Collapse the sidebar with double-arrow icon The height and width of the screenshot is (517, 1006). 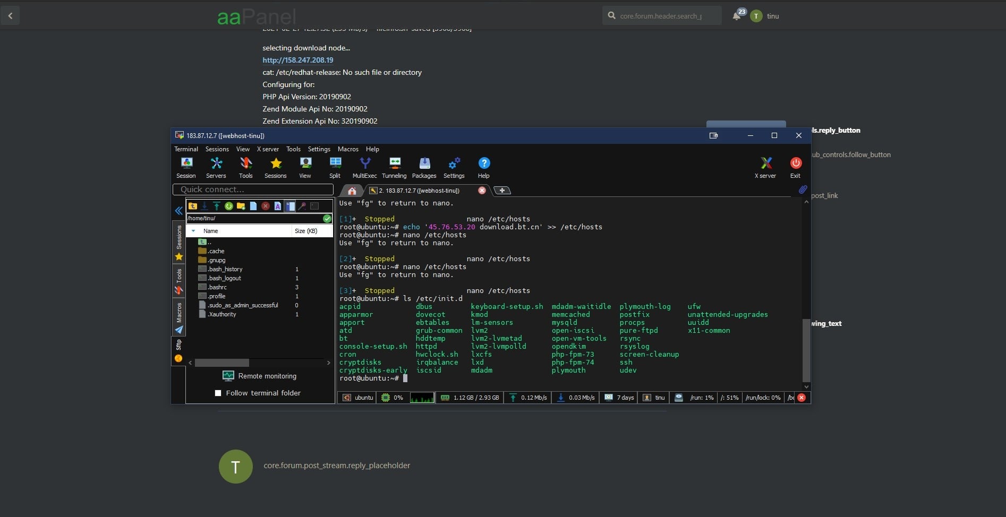(179, 211)
